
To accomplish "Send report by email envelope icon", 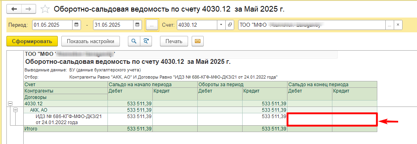I will 197,41.
